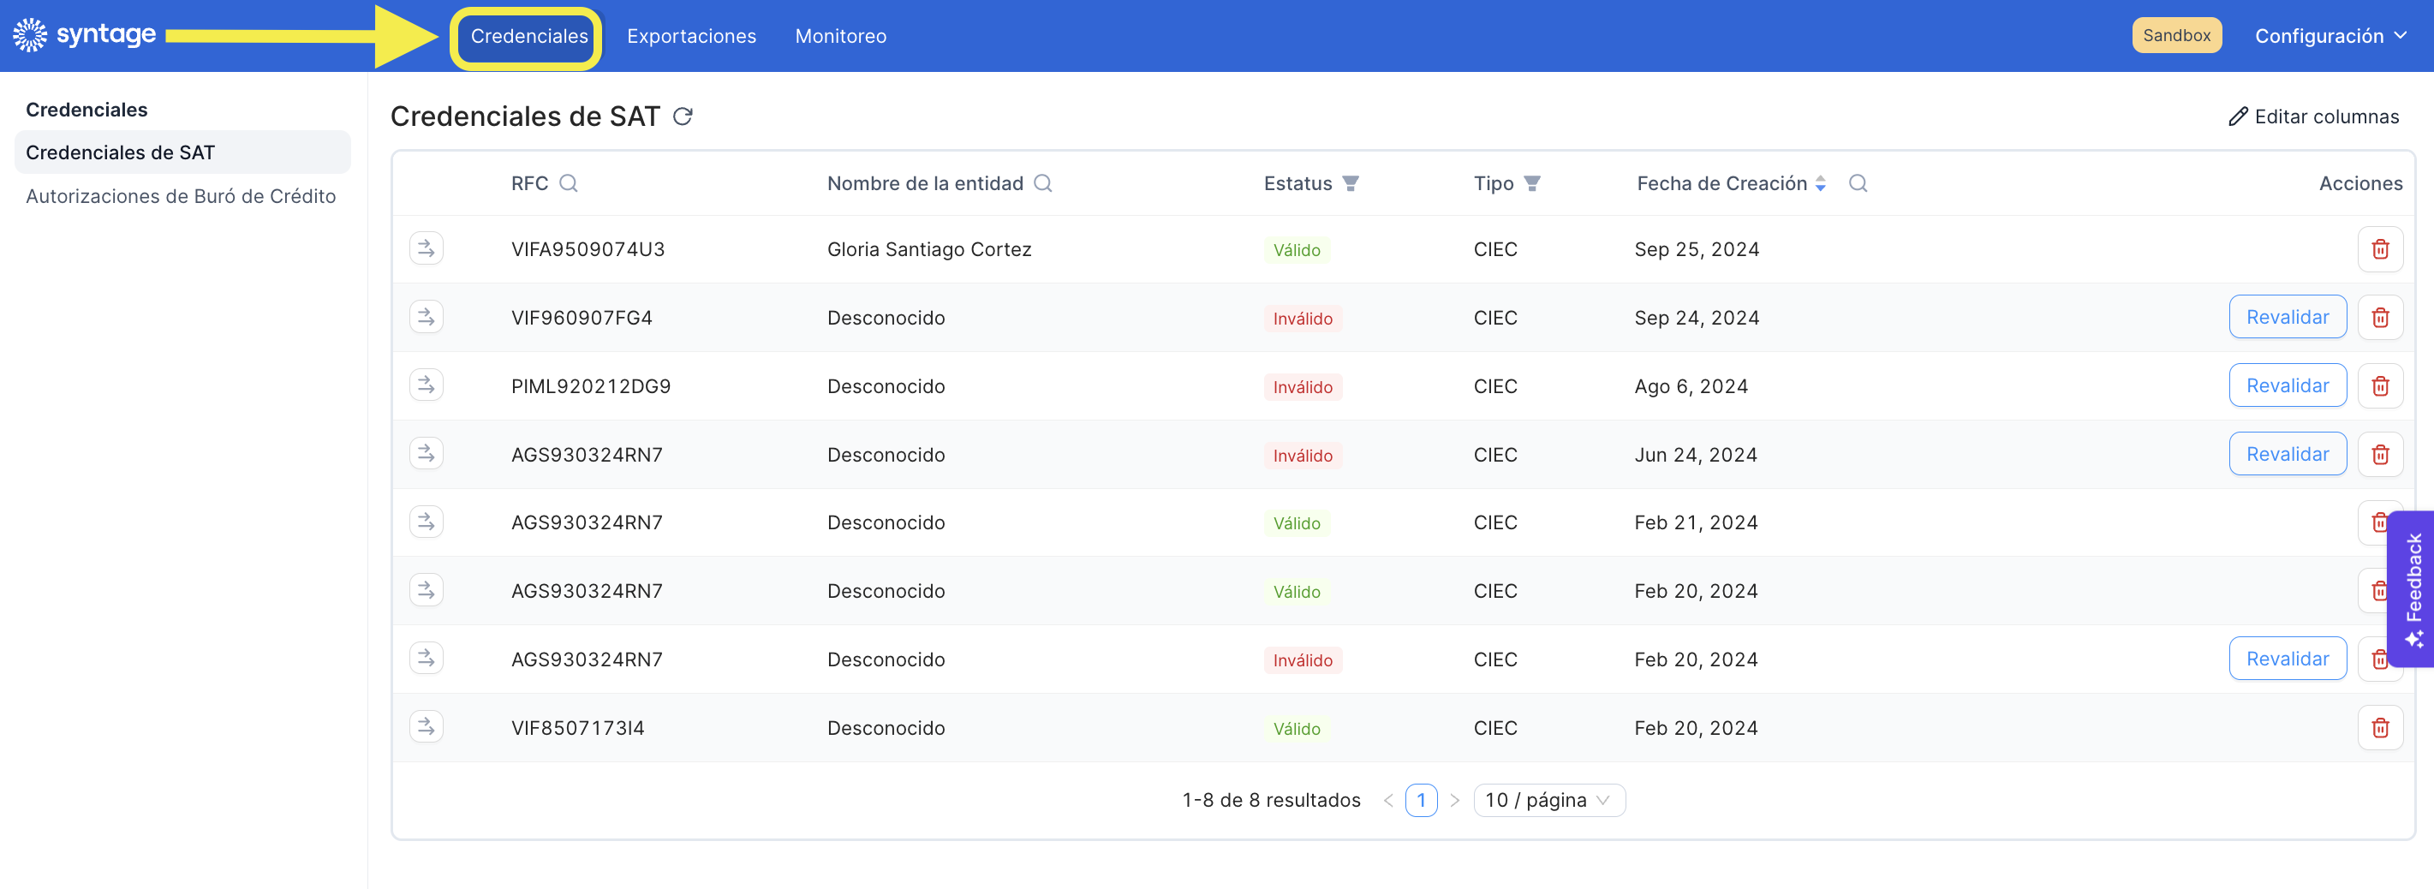Go to the Exportaciones tab
This screenshot has height=889, width=2434.
[690, 36]
